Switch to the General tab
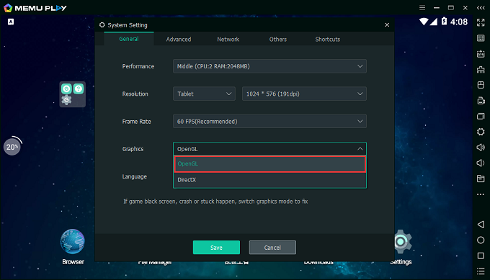The height and width of the screenshot is (280, 490). click(129, 39)
